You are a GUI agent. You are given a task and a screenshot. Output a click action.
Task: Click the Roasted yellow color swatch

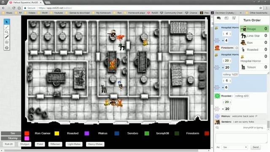(x=57, y=133)
